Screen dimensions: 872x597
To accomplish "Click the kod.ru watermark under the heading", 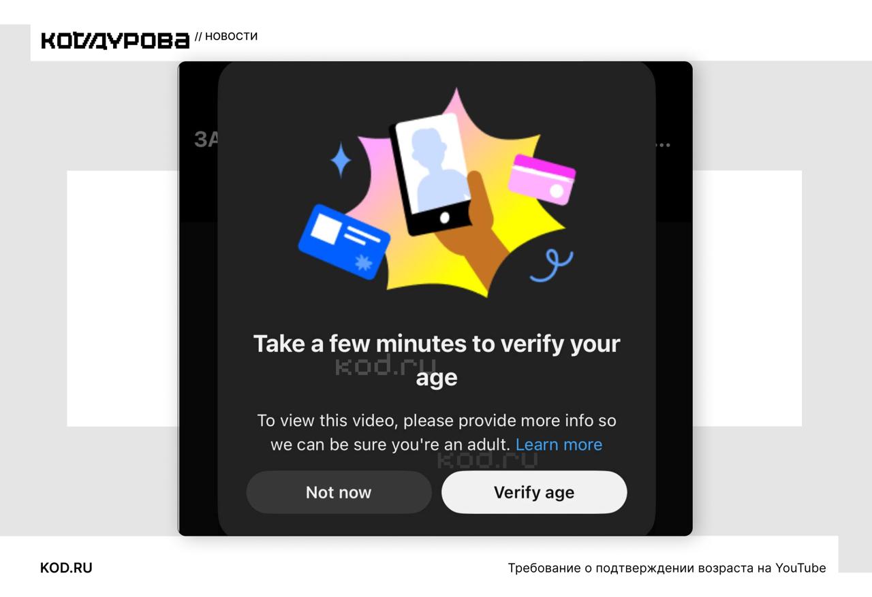I will (x=386, y=366).
